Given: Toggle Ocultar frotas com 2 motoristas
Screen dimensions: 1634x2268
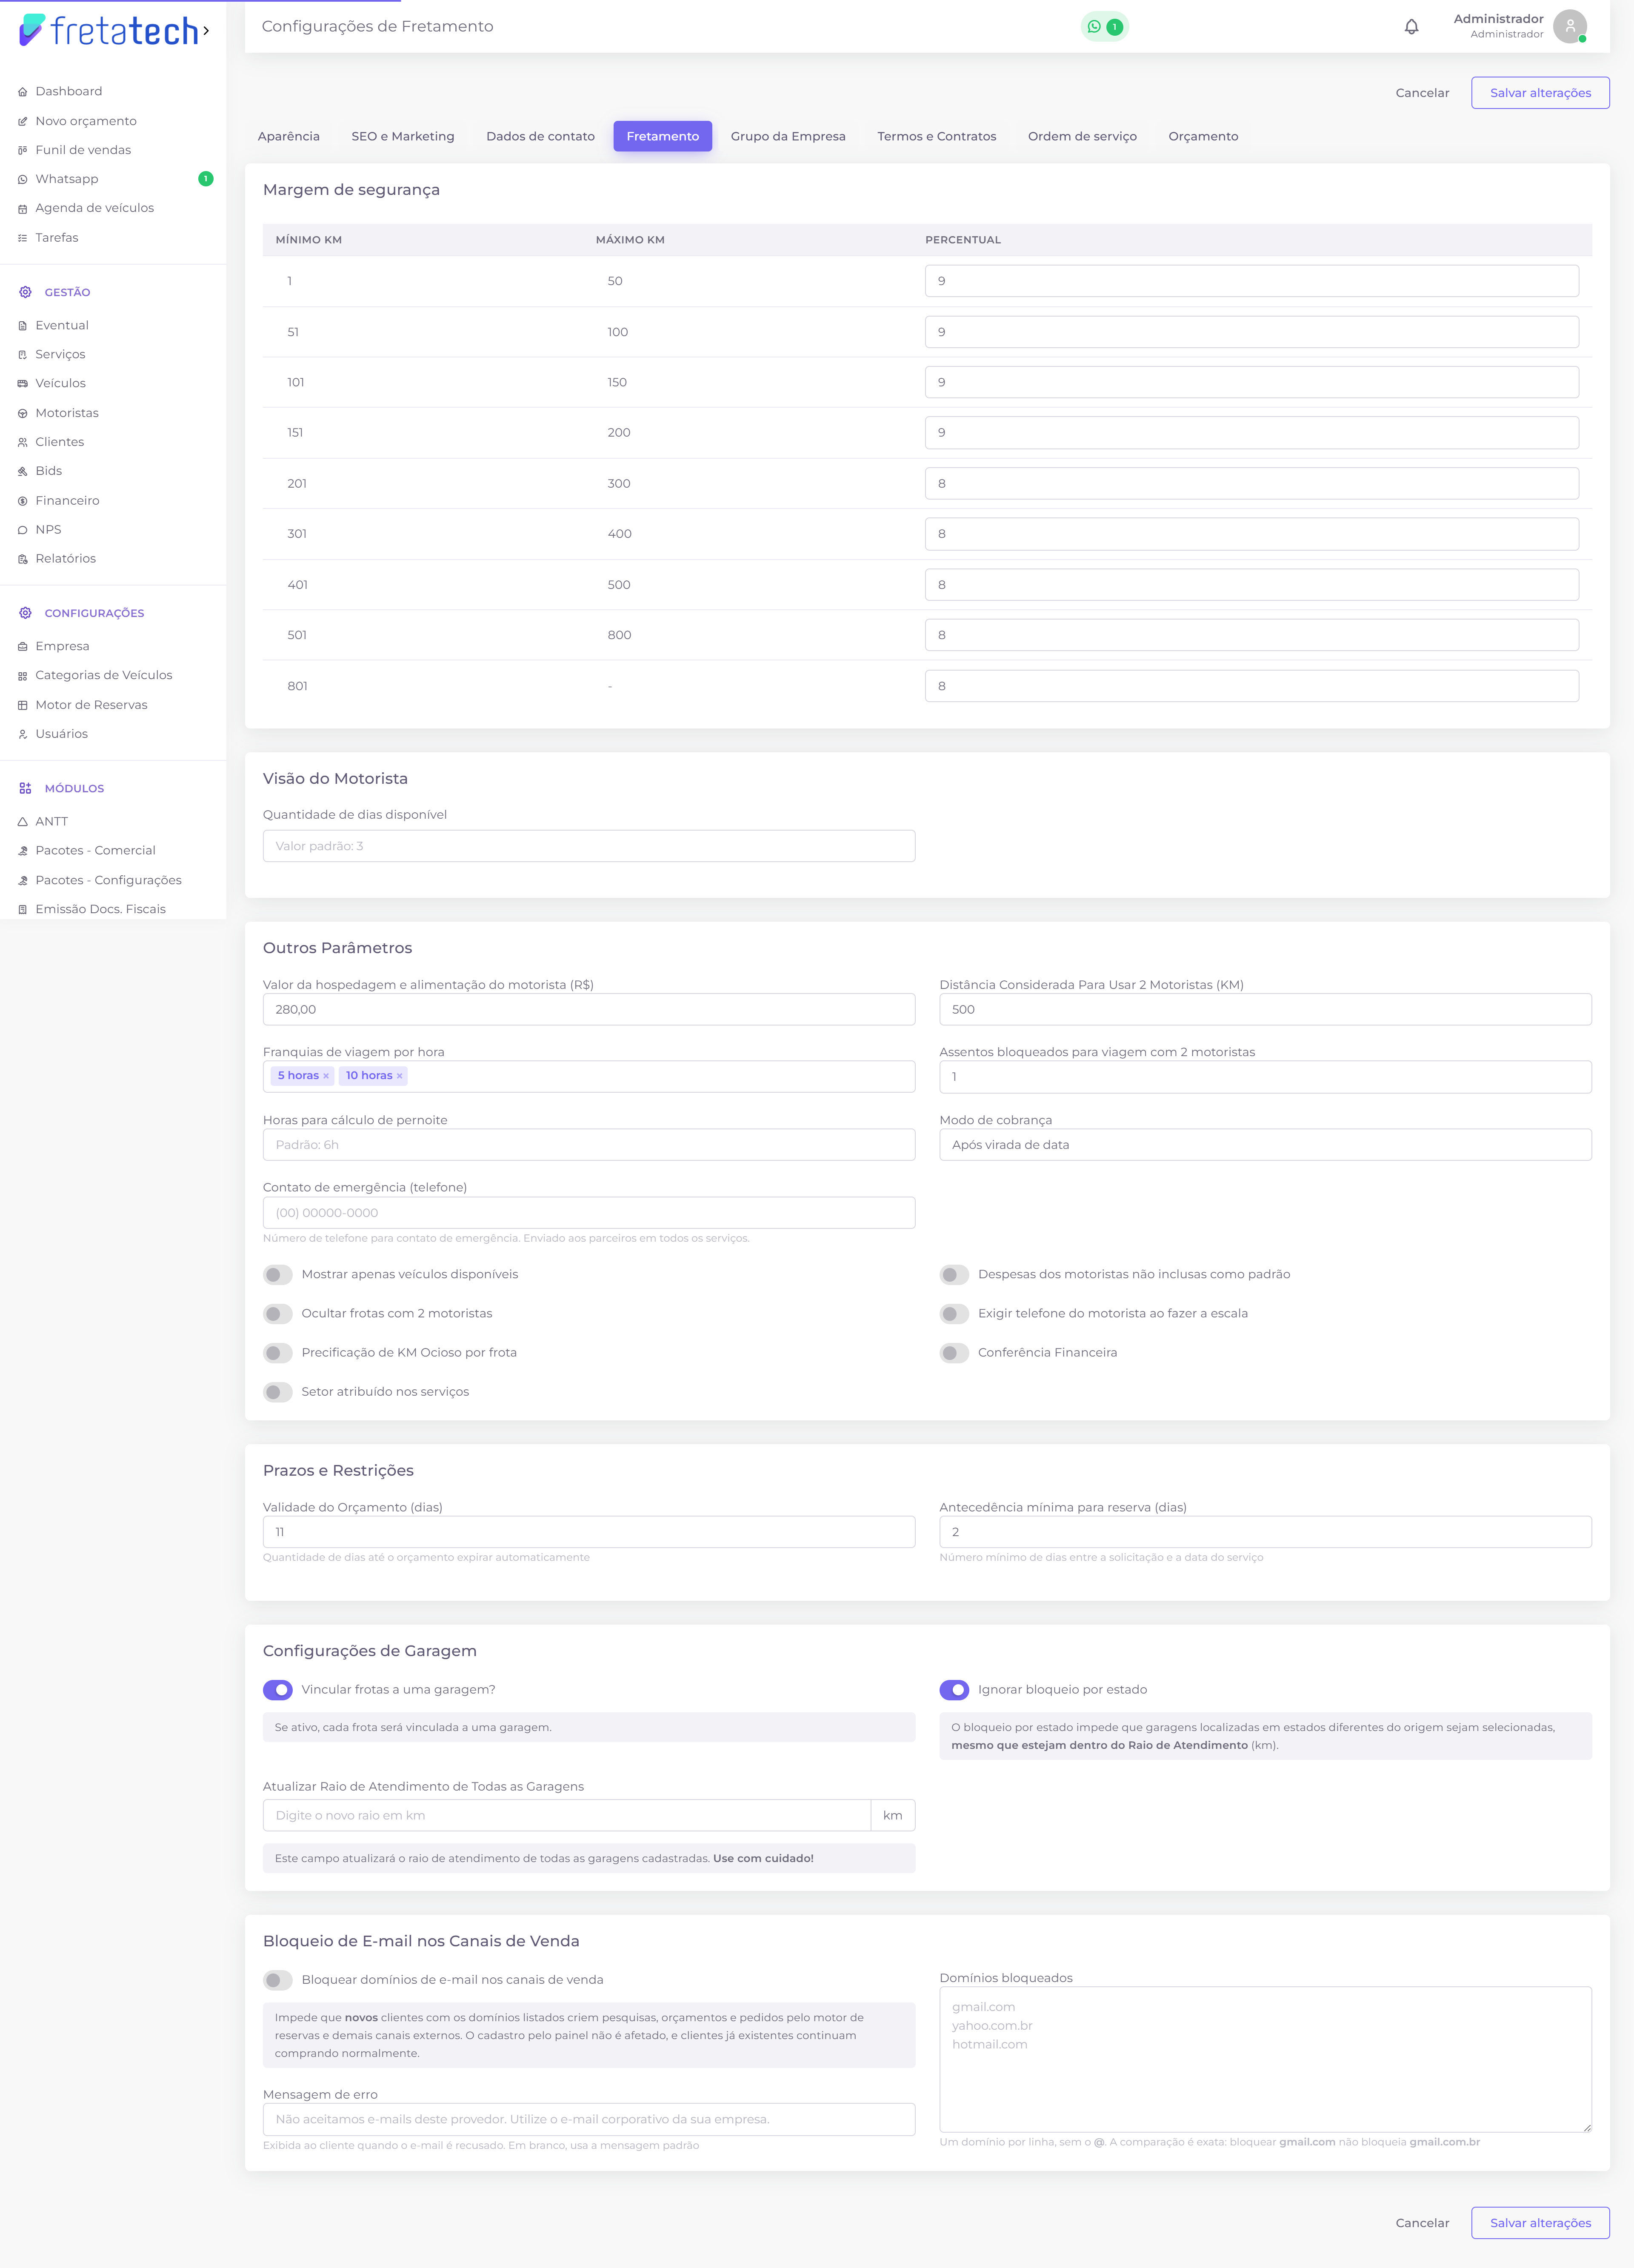Looking at the screenshot, I should pos(278,1314).
